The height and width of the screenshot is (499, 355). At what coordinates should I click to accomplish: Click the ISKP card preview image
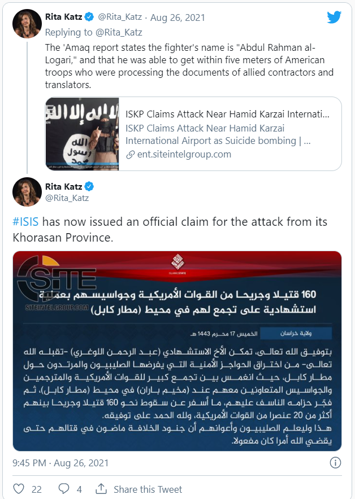click(x=83, y=134)
